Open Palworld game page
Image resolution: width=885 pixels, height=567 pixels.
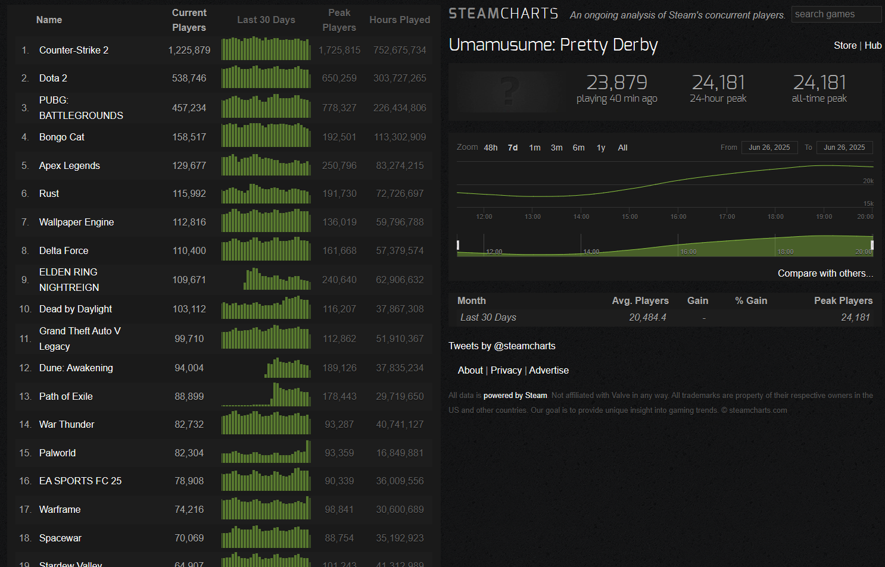pos(57,453)
